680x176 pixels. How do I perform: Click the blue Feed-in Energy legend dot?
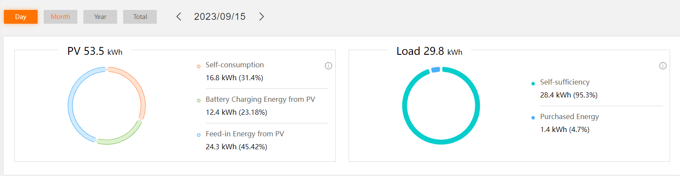click(x=199, y=135)
